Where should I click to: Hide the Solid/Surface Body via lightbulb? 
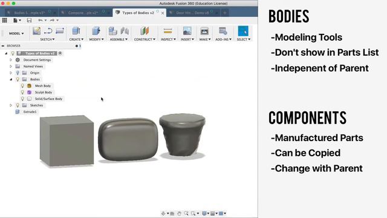22,99
